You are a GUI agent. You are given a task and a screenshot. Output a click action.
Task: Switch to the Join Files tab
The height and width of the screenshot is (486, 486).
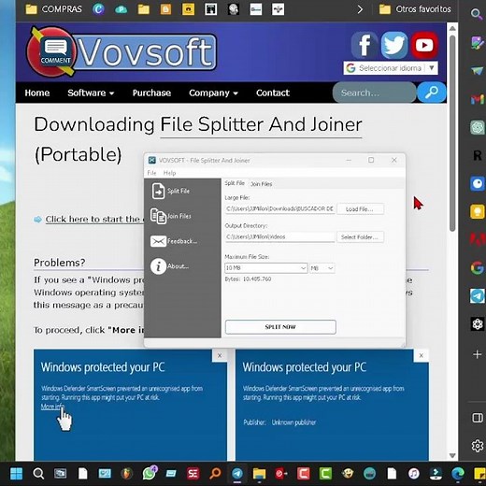[x=262, y=184]
